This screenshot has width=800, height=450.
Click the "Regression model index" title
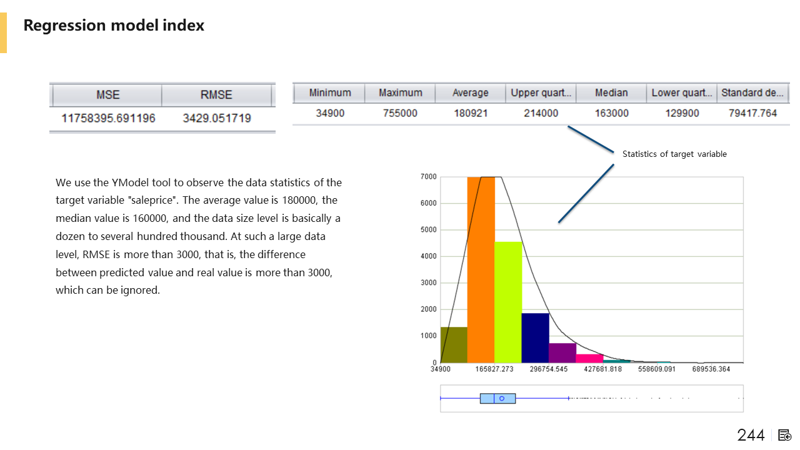[114, 26]
